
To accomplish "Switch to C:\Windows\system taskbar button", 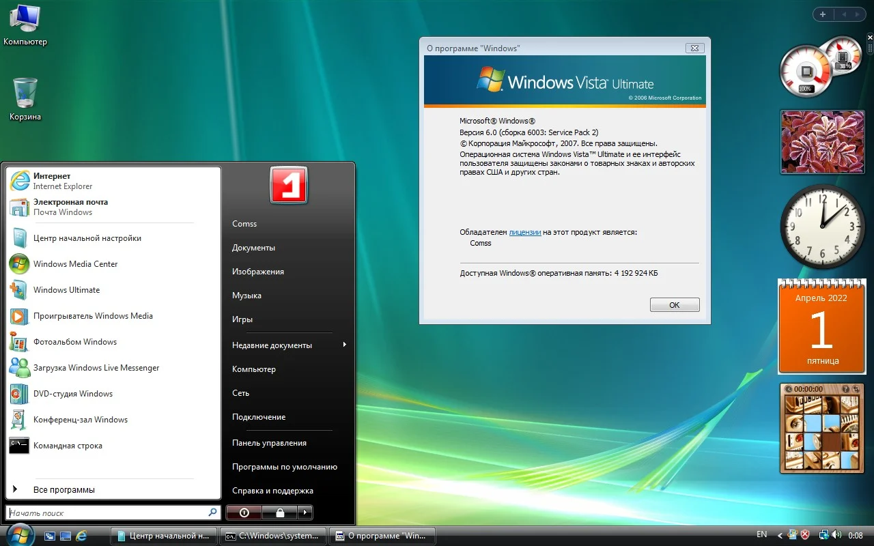I will [x=273, y=536].
